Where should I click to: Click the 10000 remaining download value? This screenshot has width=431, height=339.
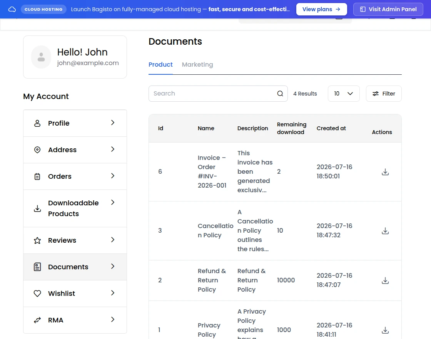pyautogui.click(x=286, y=280)
